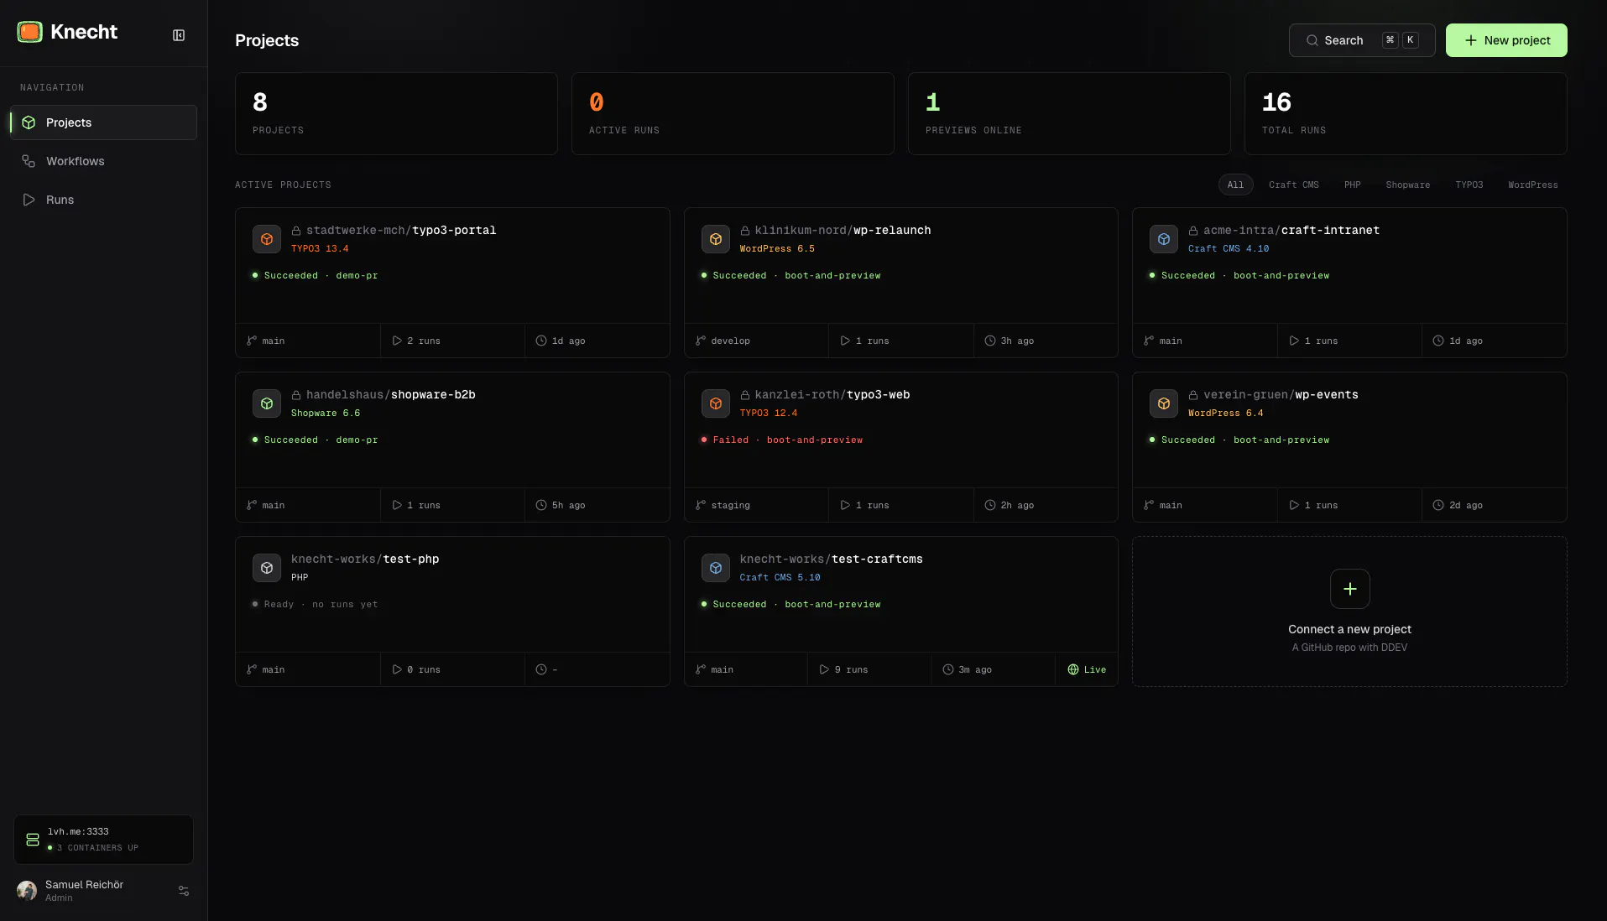The height and width of the screenshot is (921, 1607).
Task: Collapse the sidebar with the panel icon
Action: coord(179,35)
